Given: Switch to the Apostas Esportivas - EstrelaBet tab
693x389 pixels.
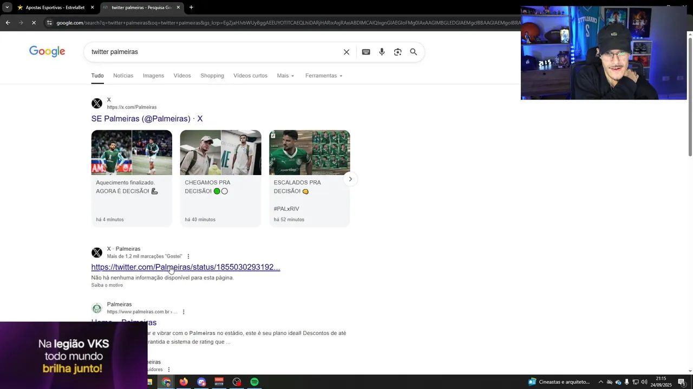Looking at the screenshot, I should click(x=56, y=8).
